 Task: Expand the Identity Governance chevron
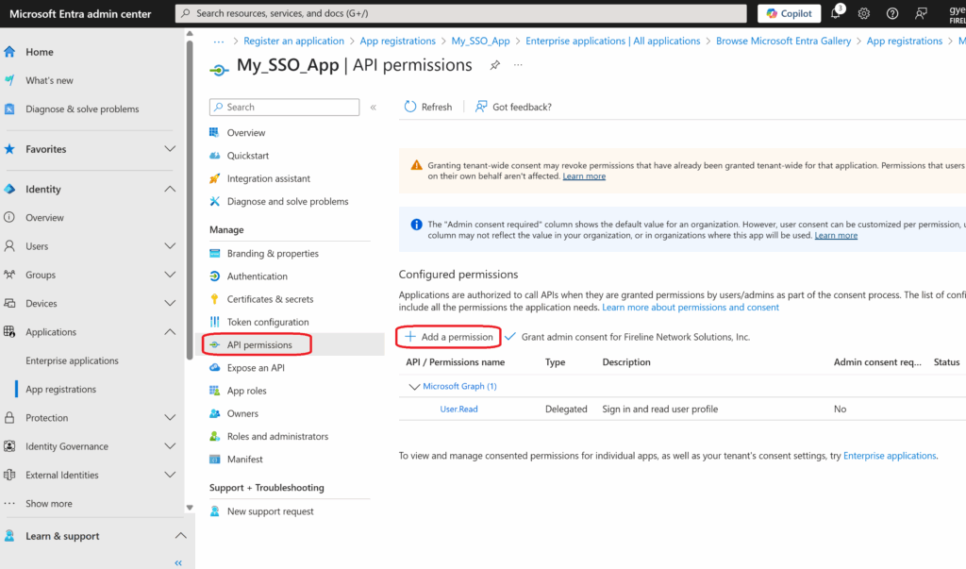click(170, 446)
